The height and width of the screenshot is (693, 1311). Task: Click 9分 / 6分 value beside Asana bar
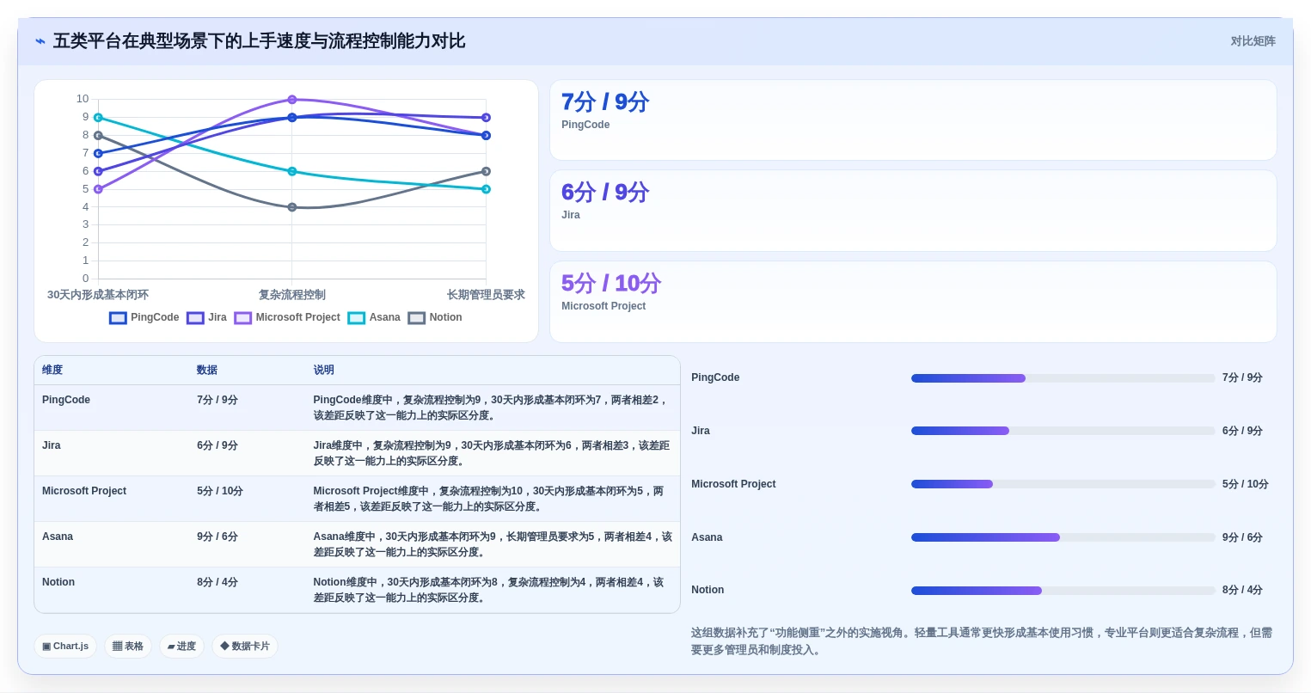tap(1242, 537)
